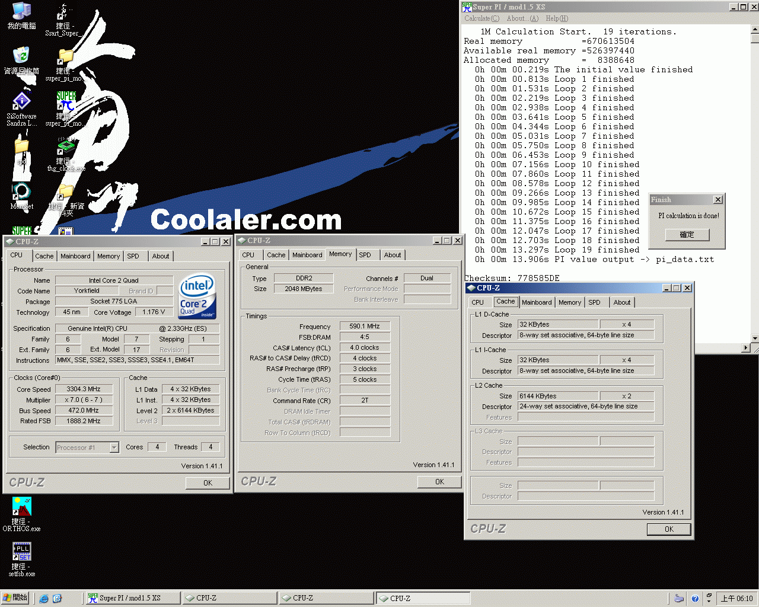The height and width of the screenshot is (607, 759).
Task: Click the Code Name Yorkfield field
Action: point(87,291)
